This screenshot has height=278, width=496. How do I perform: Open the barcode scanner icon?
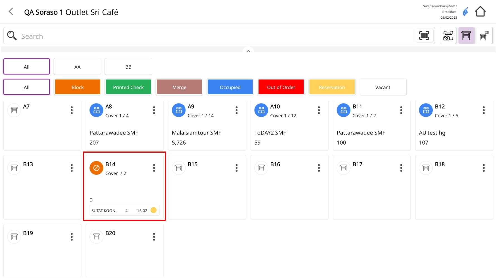[424, 36]
